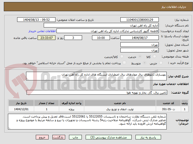The width and height of the screenshot is (193, 144).
Task: Click service code cell ت -35-351
Action: 168,109
